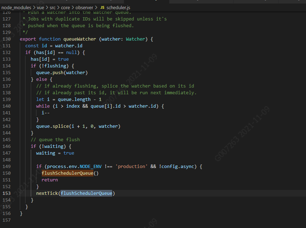Click 'export' keyword on line 130
This screenshot has width=306, height=228.
click(x=28, y=39)
